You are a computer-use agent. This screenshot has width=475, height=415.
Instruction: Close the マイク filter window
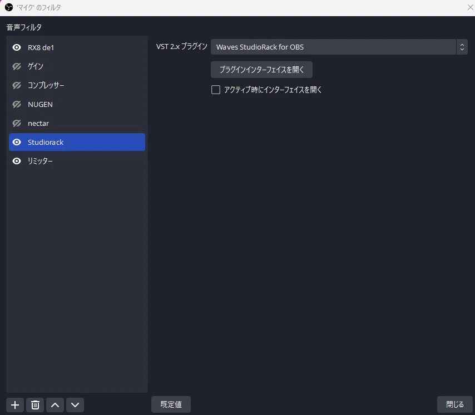[470, 7]
